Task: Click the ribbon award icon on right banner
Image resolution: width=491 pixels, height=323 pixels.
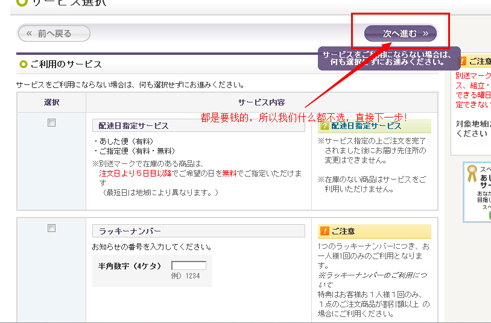Action: 472,173
